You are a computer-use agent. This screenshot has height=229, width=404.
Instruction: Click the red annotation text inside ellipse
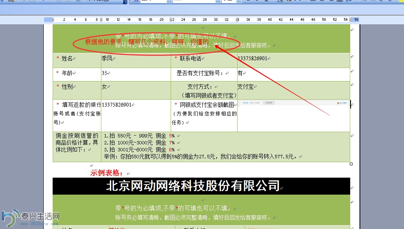(x=147, y=42)
